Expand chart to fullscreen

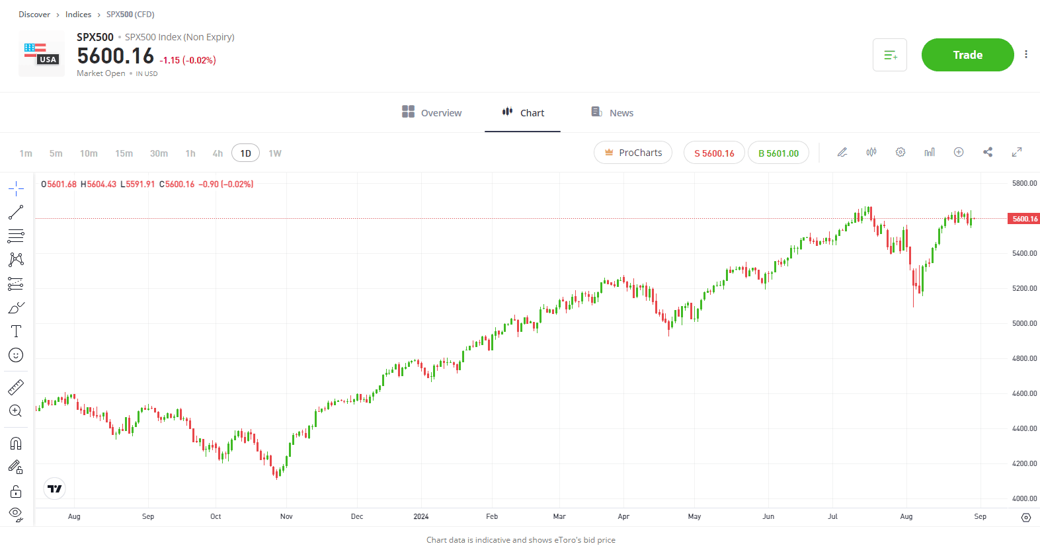[1017, 152]
